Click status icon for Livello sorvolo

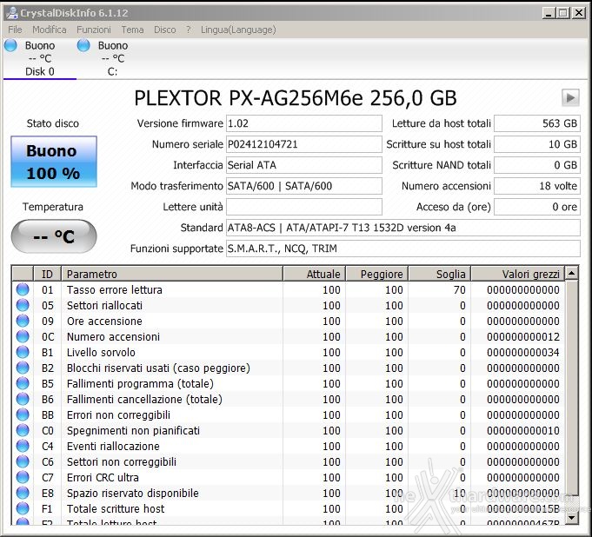[23, 352]
